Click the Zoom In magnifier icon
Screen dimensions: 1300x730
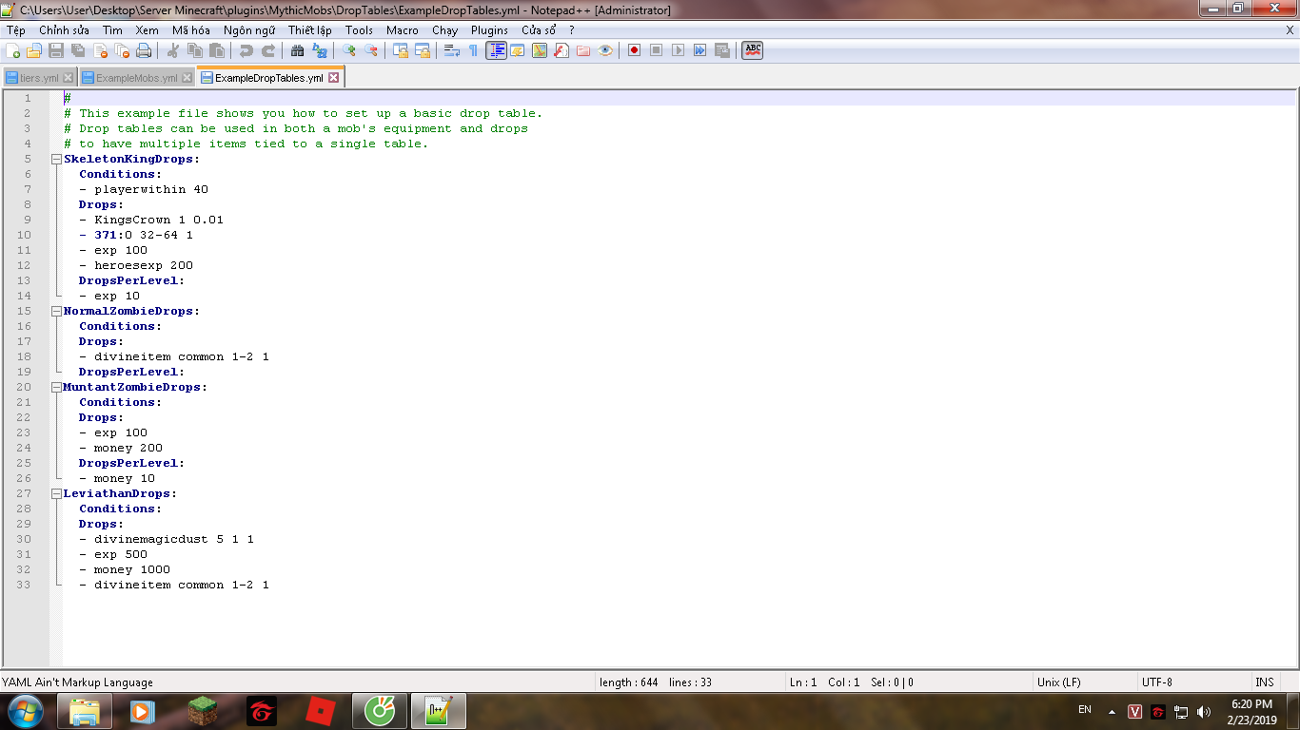[349, 50]
